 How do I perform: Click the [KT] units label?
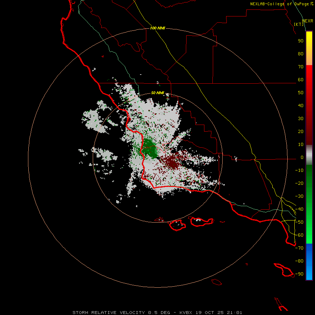pyautogui.click(x=299, y=24)
